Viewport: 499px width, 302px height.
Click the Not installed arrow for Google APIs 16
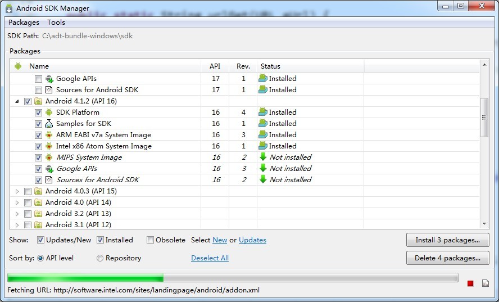tap(263, 168)
